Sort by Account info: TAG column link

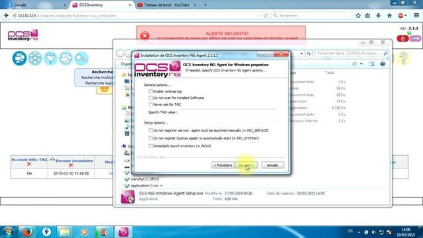pyautogui.click(x=29, y=159)
